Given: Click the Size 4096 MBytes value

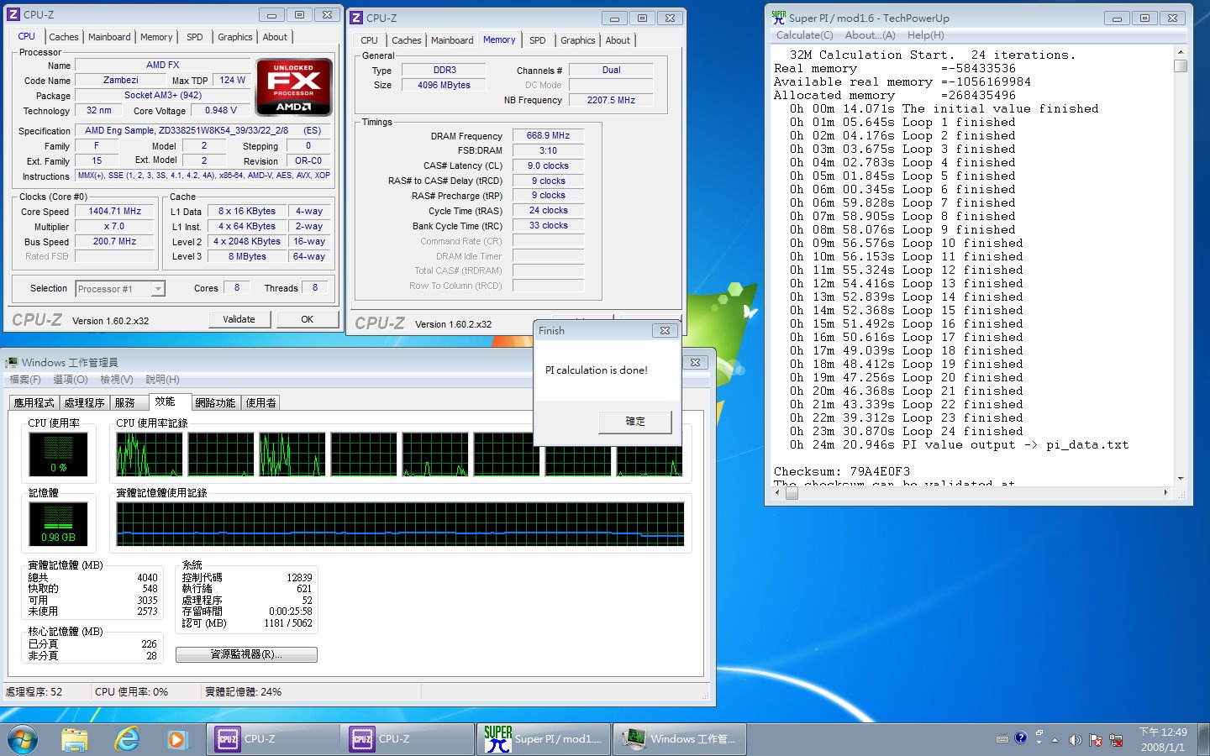Looking at the screenshot, I should [x=444, y=85].
